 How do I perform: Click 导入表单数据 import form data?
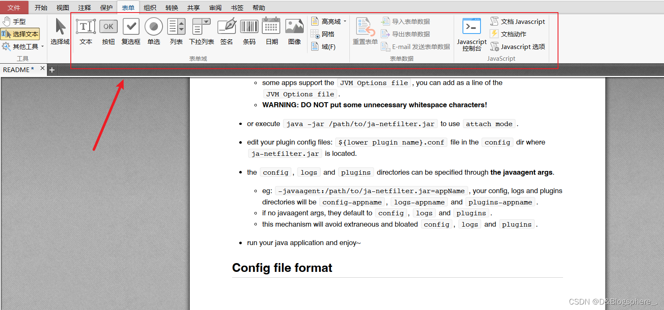click(406, 21)
